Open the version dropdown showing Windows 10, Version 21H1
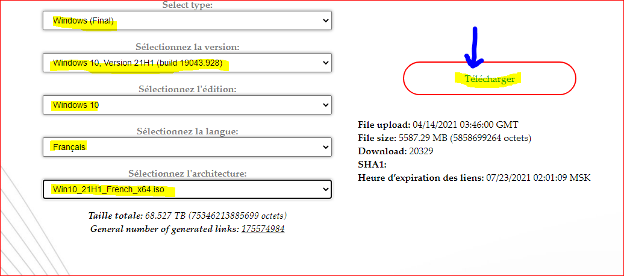The image size is (624, 276). tap(187, 63)
